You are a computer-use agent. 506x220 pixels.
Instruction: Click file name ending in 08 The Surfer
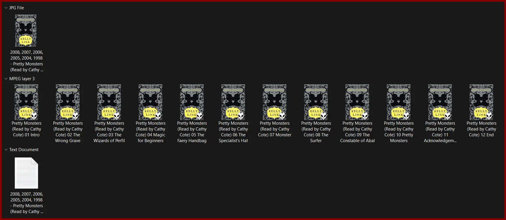pyautogui.click(x=316, y=132)
